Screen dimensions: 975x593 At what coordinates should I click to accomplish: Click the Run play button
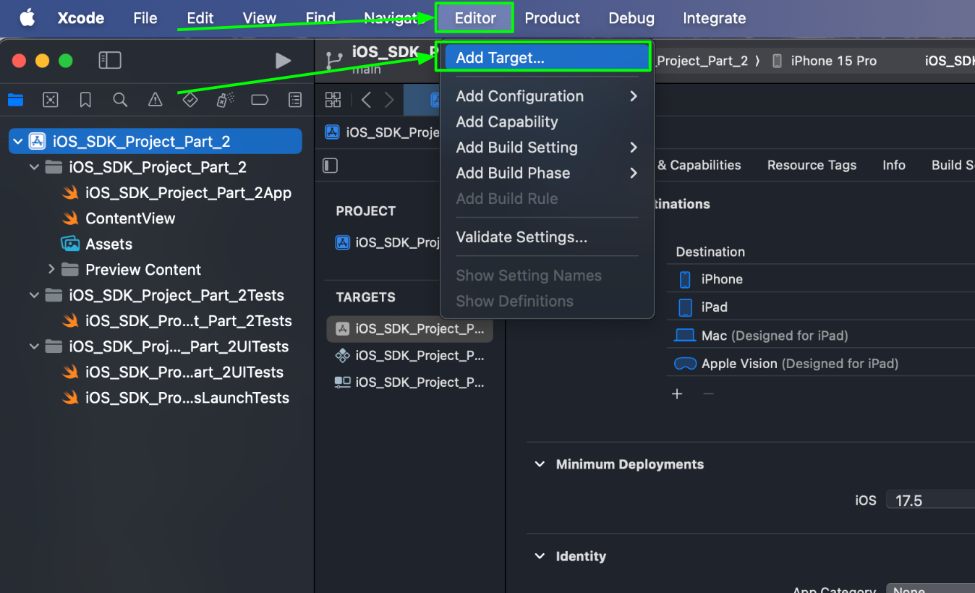tap(283, 61)
